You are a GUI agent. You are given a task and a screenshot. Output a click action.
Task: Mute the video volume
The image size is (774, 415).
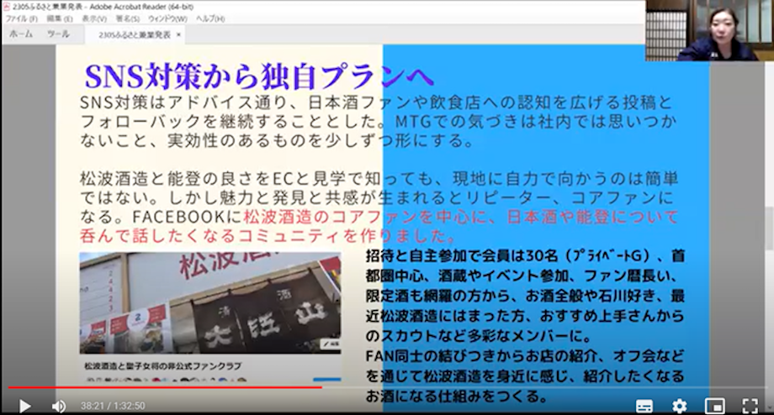point(59,406)
